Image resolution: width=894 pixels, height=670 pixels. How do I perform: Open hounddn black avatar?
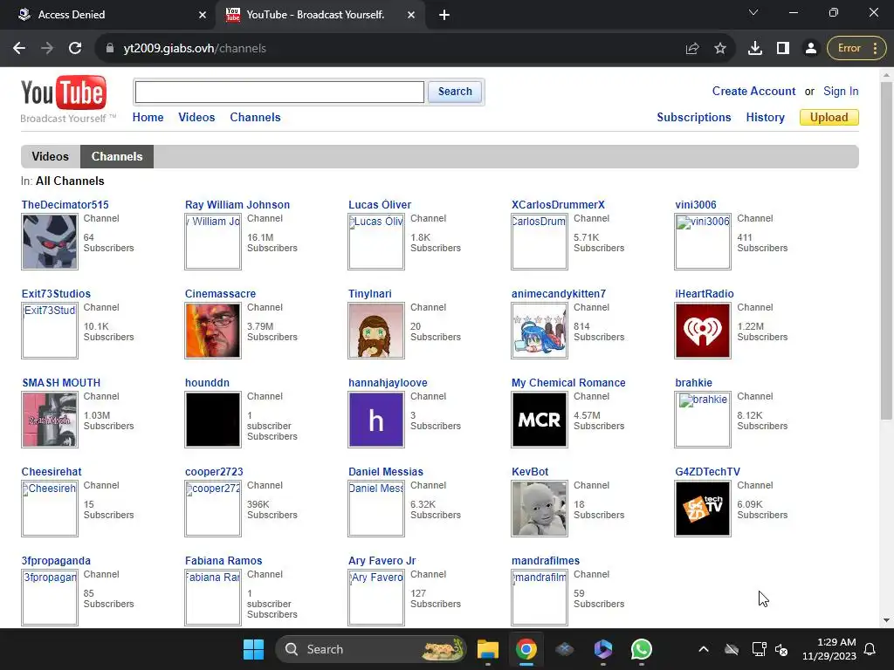(x=213, y=420)
